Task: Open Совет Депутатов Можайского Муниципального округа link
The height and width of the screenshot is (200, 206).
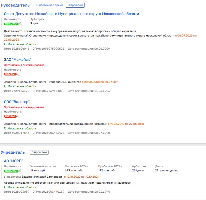Action: (71, 14)
